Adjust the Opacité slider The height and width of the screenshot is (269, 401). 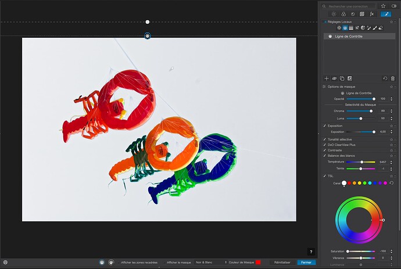click(360, 99)
